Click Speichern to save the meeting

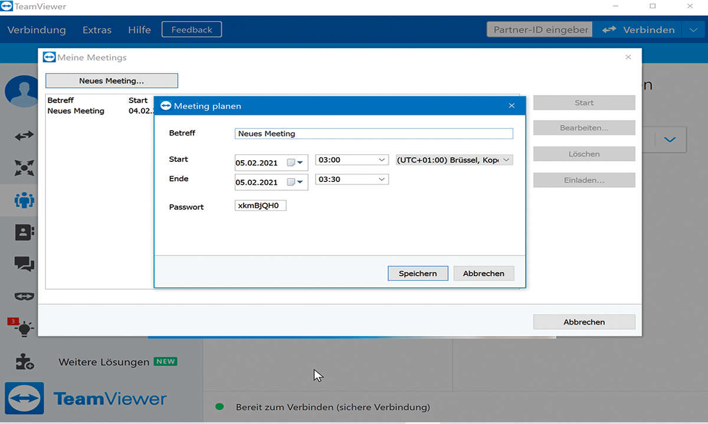[418, 273]
